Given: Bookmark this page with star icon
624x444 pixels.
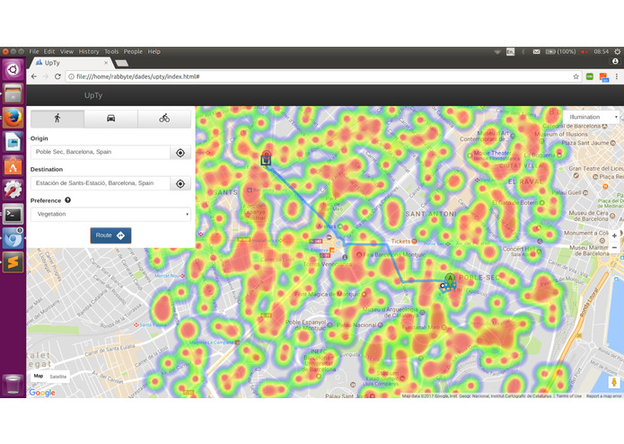Looking at the screenshot, I should click(576, 76).
